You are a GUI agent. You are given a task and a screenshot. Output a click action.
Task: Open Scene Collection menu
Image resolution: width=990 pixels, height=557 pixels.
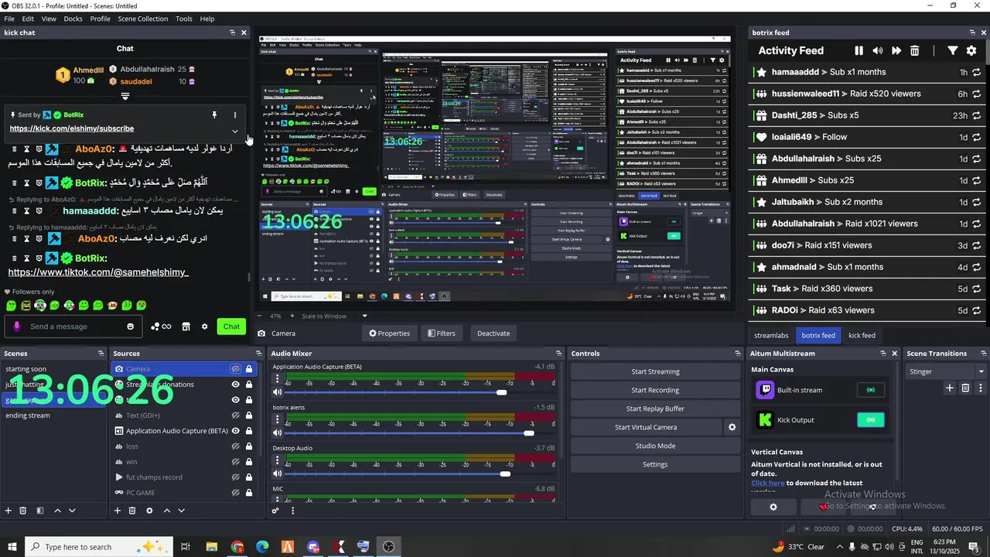point(142,19)
